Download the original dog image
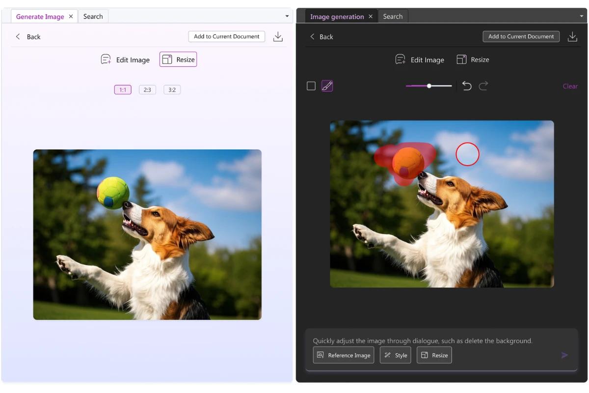 [x=278, y=36]
